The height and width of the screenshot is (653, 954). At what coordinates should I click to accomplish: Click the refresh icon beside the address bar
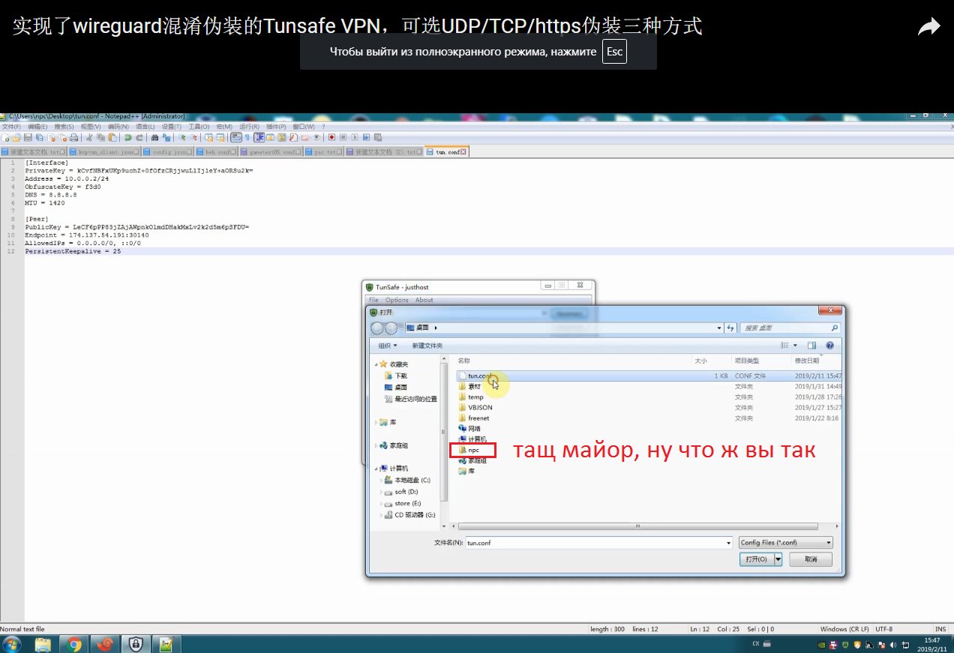point(730,328)
